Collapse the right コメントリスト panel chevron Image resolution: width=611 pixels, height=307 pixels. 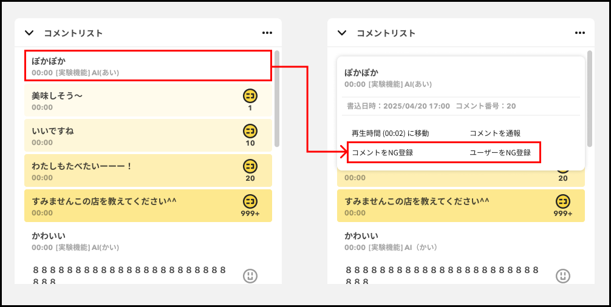342,33
